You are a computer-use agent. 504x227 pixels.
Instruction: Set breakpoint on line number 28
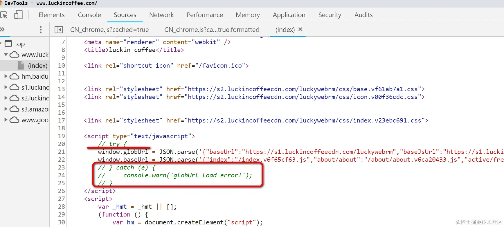(x=61, y=206)
